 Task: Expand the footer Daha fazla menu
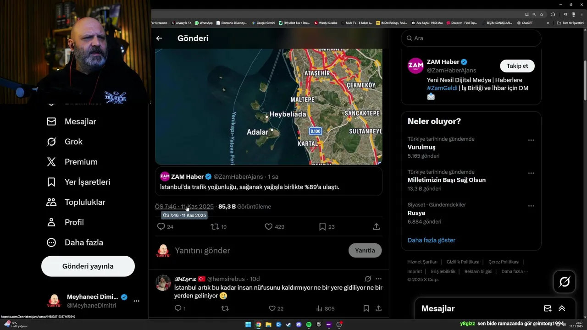tap(515, 271)
